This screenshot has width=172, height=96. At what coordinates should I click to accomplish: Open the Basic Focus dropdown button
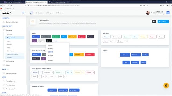(x=90, y=37)
